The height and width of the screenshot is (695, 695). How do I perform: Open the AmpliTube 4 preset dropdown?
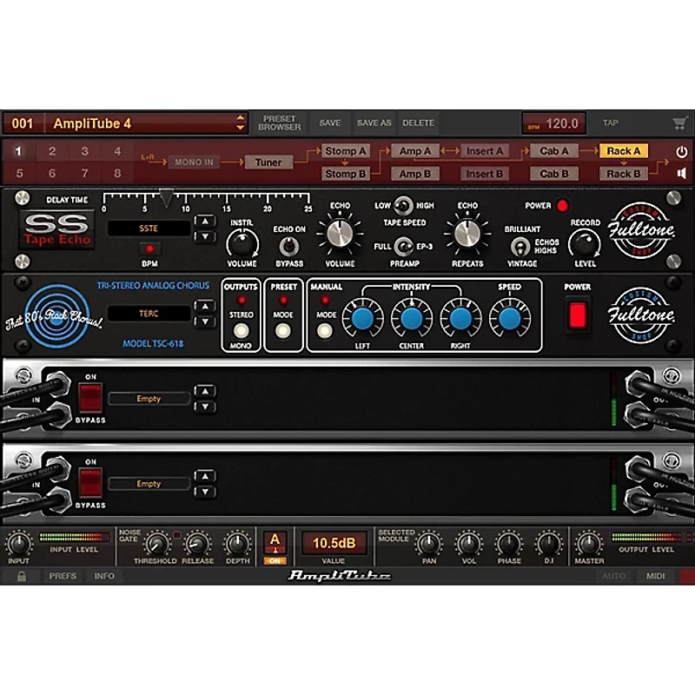pyautogui.click(x=241, y=123)
